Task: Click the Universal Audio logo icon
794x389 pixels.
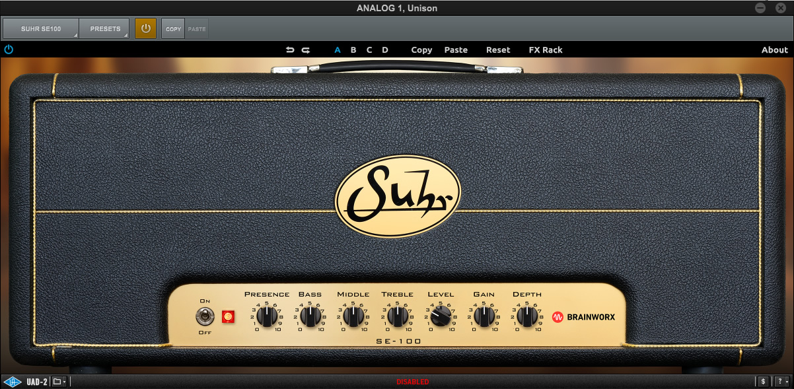Action: 12,382
